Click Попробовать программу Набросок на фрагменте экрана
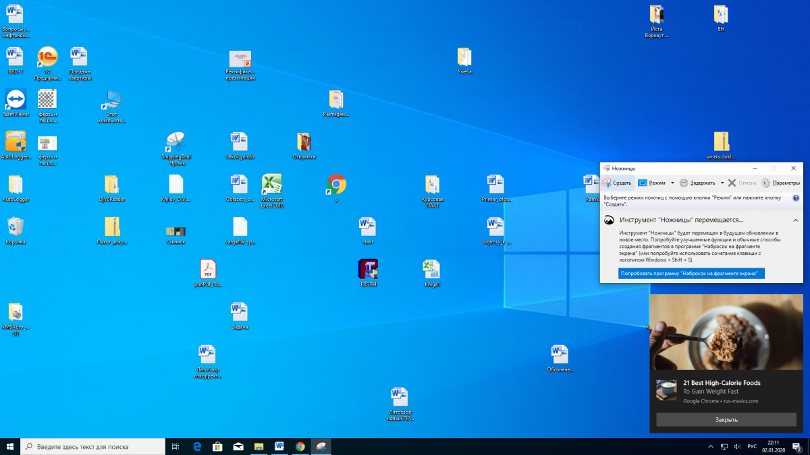The width and height of the screenshot is (810, 455). (691, 273)
